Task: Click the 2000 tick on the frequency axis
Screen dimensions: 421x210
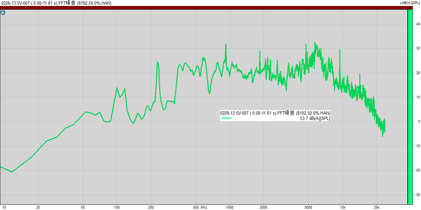Action: (x=263, y=207)
